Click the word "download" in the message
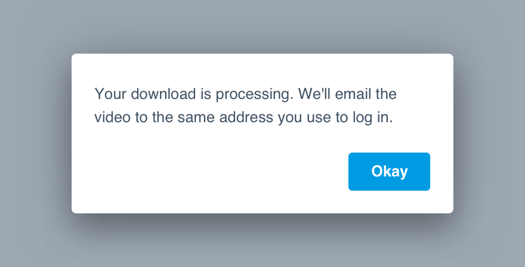The image size is (525, 267). click(163, 94)
